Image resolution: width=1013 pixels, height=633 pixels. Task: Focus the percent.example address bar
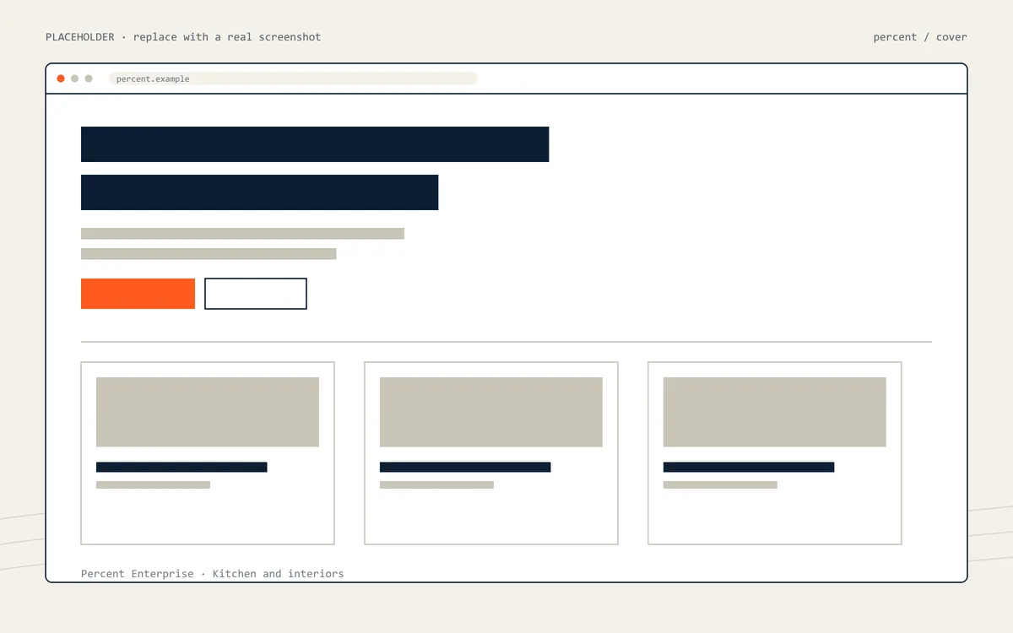(293, 78)
